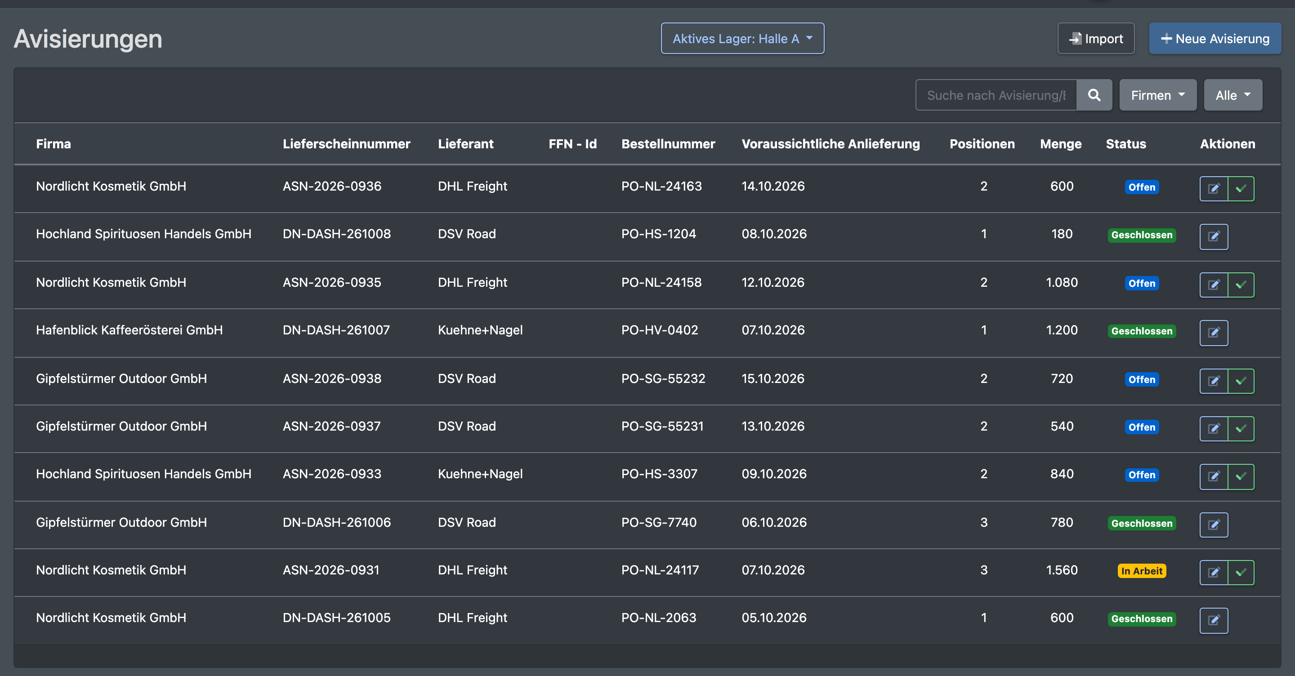Expand the Firmen filter dropdown
This screenshot has width=1295, height=676.
click(x=1158, y=95)
